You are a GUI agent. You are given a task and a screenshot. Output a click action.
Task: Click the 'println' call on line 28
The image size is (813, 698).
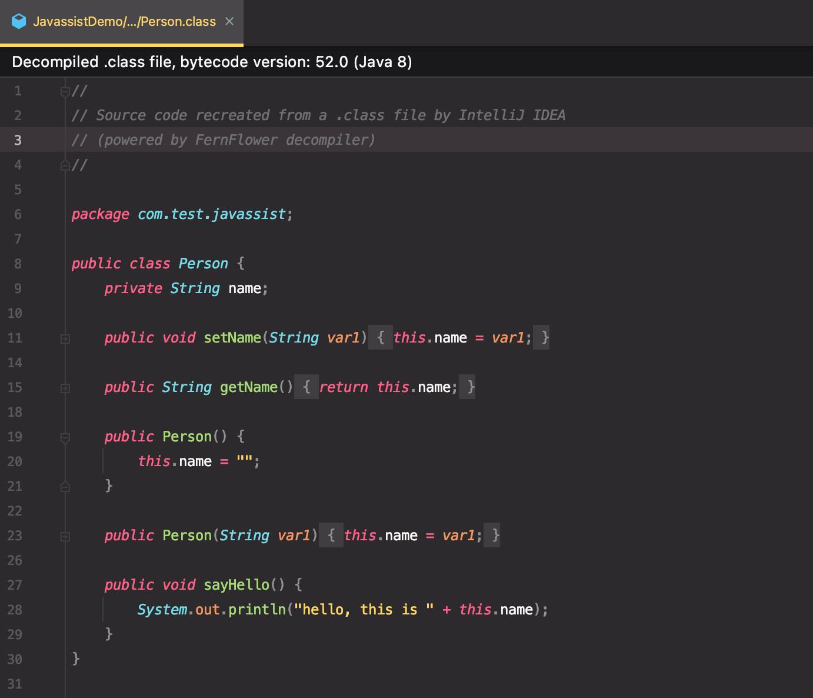pyautogui.click(x=257, y=610)
